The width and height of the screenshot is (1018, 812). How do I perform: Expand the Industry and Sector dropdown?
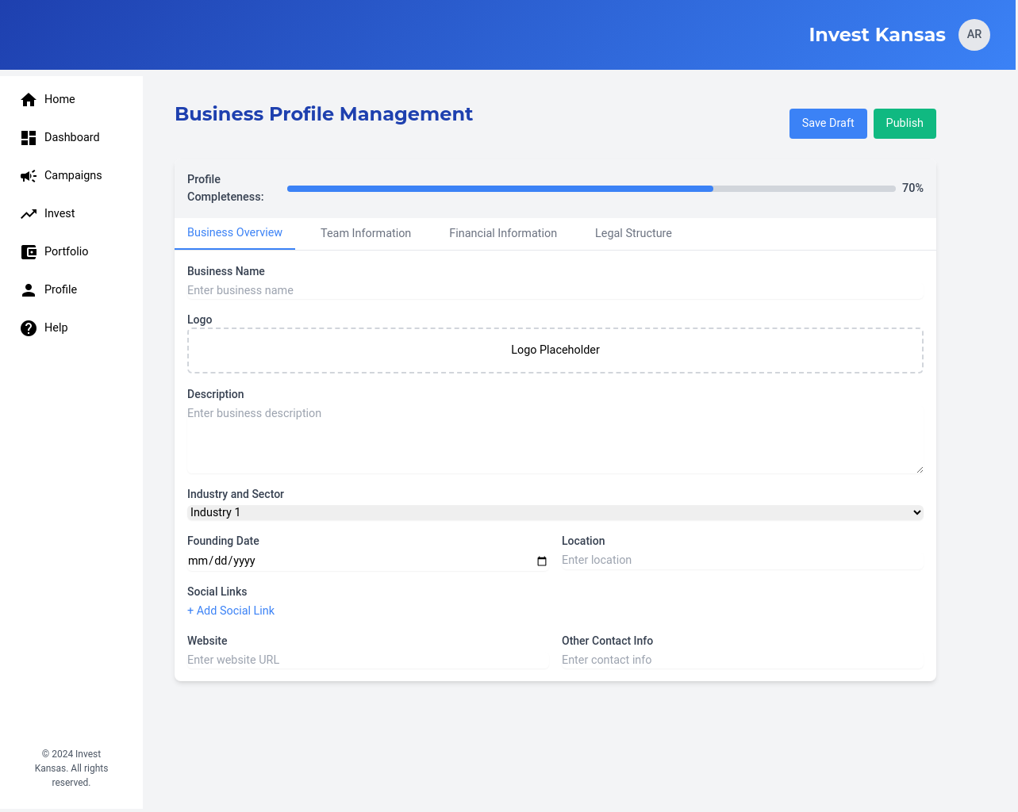click(x=555, y=513)
